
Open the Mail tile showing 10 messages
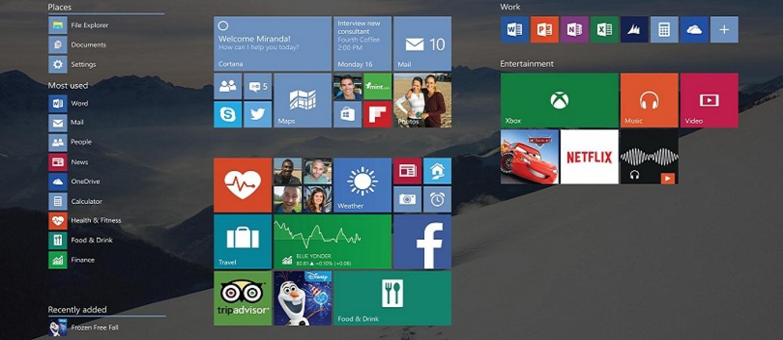pyautogui.click(x=422, y=44)
